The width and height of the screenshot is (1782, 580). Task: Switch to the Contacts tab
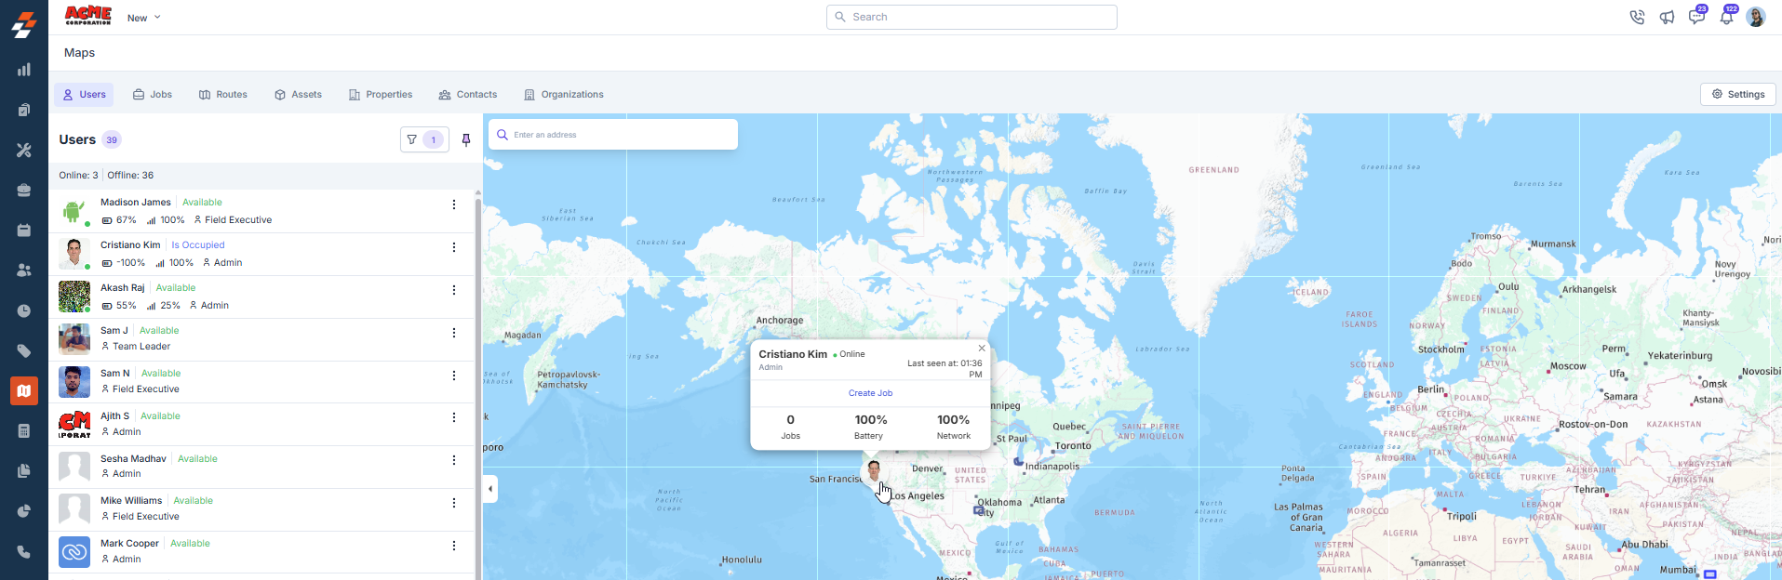468,95
